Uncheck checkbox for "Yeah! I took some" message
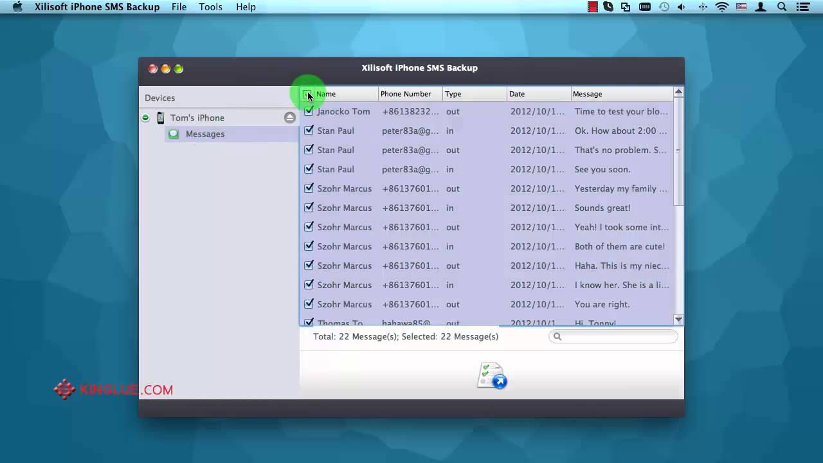 click(x=309, y=226)
